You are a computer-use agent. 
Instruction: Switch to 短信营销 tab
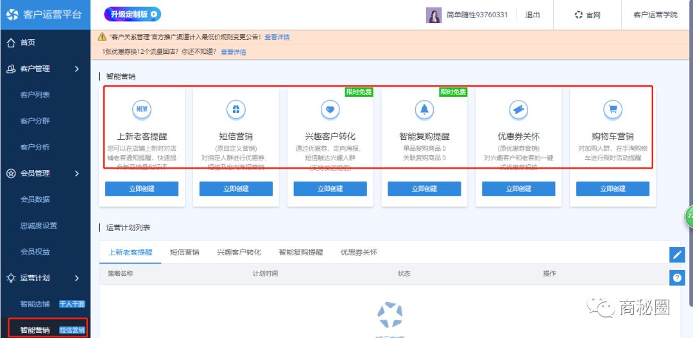[184, 252]
